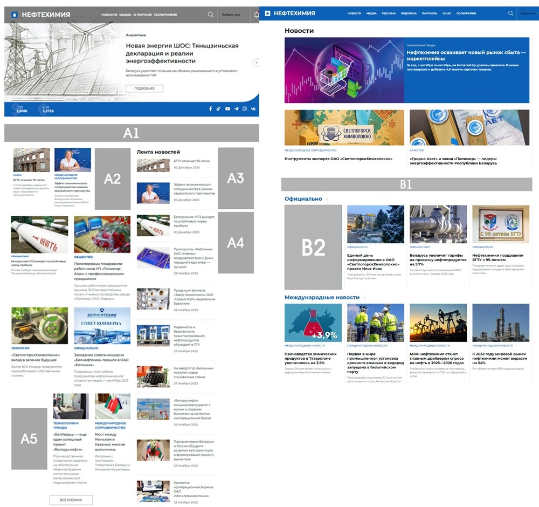Advance hero slider with right arrow

pyautogui.click(x=256, y=63)
